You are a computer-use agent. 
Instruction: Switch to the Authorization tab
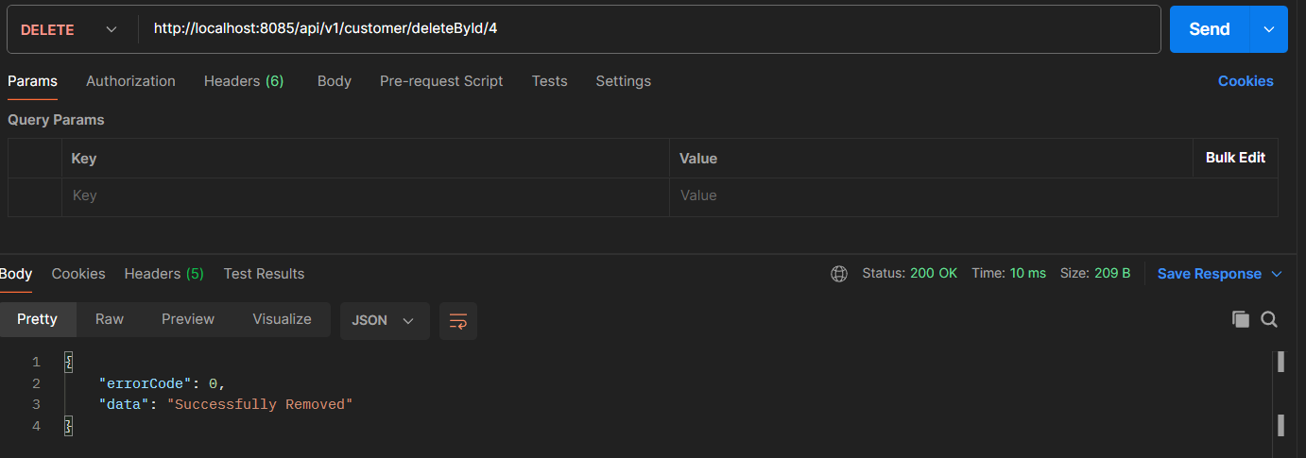(x=130, y=81)
